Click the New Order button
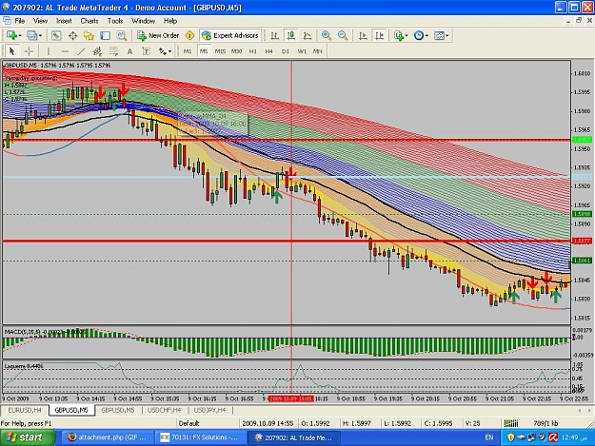 158,35
